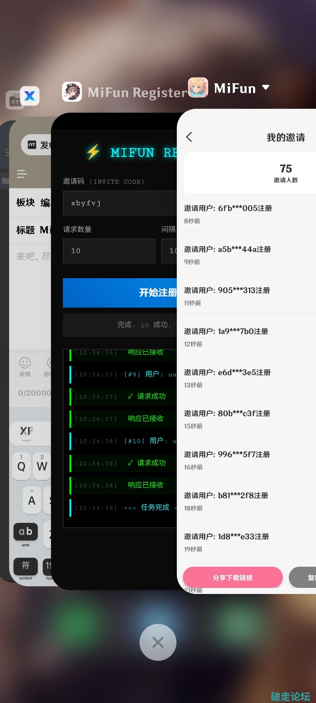
Task: Tap the Q key on keyboard
Action: (21, 466)
